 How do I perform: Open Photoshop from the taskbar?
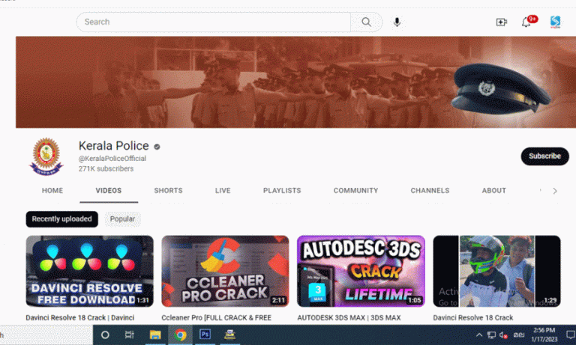coord(205,335)
